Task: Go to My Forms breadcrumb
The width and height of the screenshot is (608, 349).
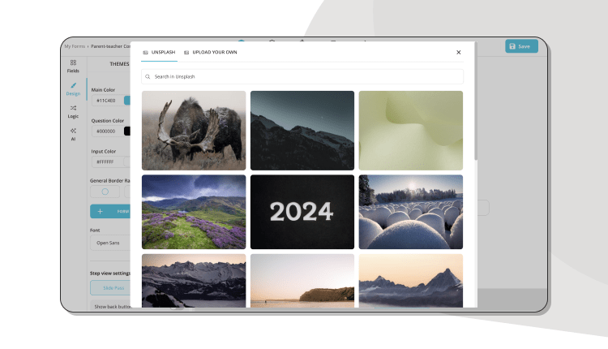Action: 75,46
